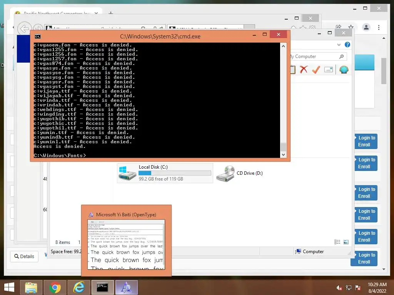Click the magnifier icon in Explorer search
The height and width of the screenshot is (295, 394).
[x=342, y=56]
